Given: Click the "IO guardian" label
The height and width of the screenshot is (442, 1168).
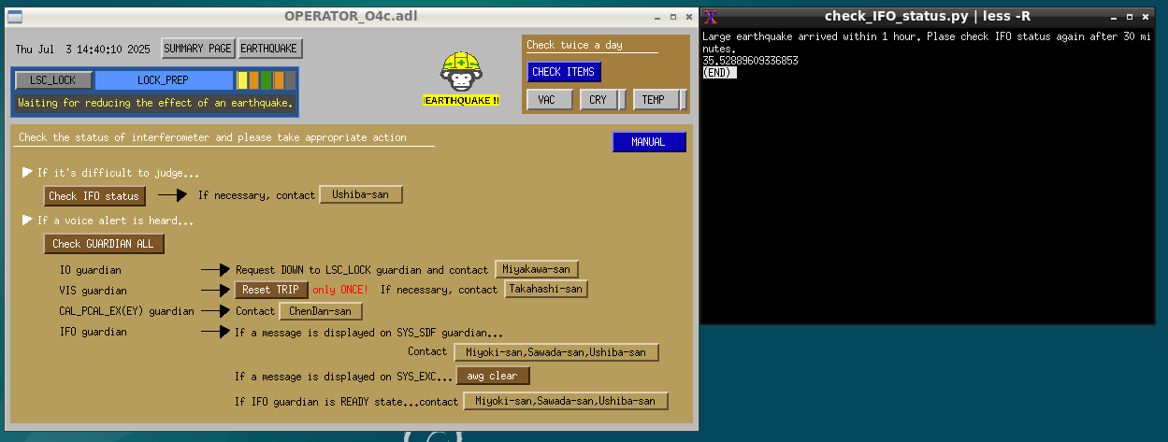Looking at the screenshot, I should 90,269.
